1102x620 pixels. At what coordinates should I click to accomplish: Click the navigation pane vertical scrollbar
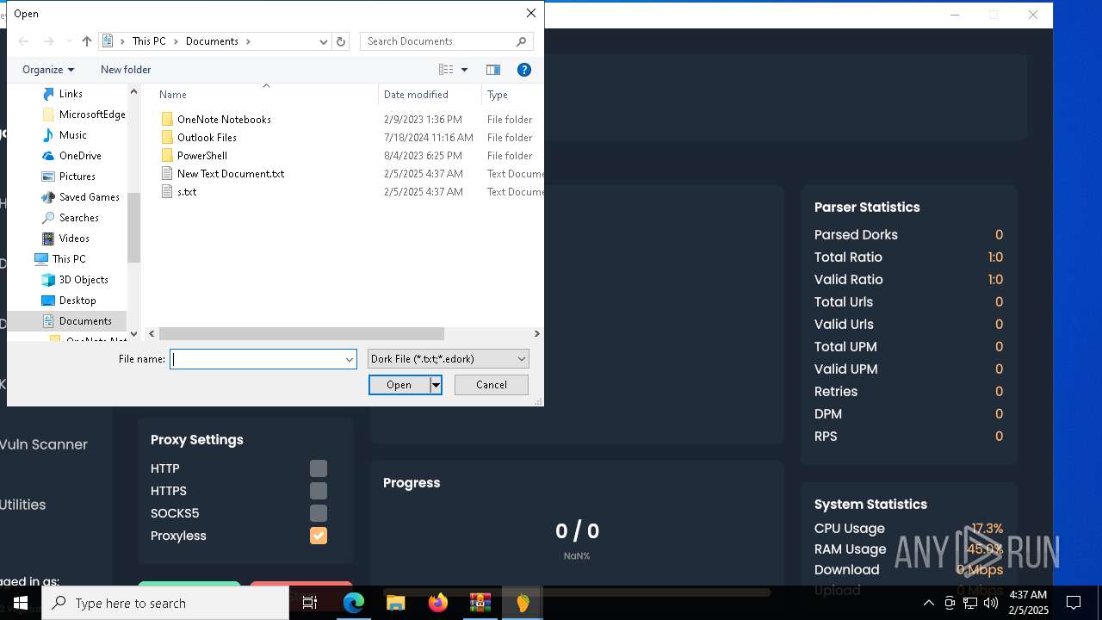pyautogui.click(x=133, y=227)
